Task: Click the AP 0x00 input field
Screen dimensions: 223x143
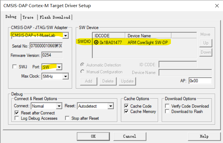Action: [x=200, y=81]
